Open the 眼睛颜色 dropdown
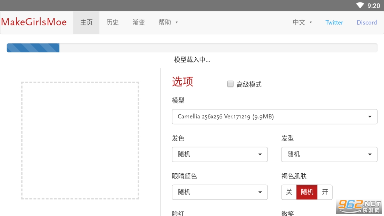Image resolution: width=384 pixels, height=216 pixels. point(219,192)
